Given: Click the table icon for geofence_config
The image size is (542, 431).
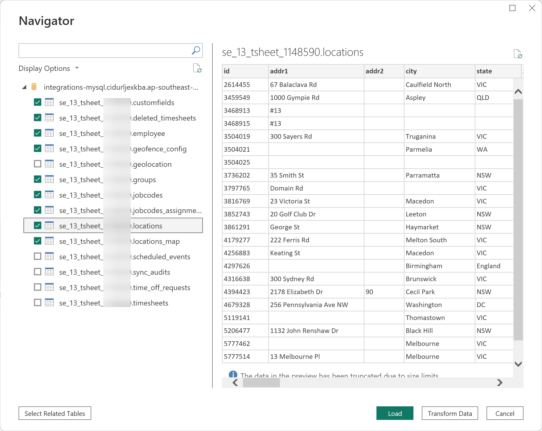Looking at the screenshot, I should (49, 149).
